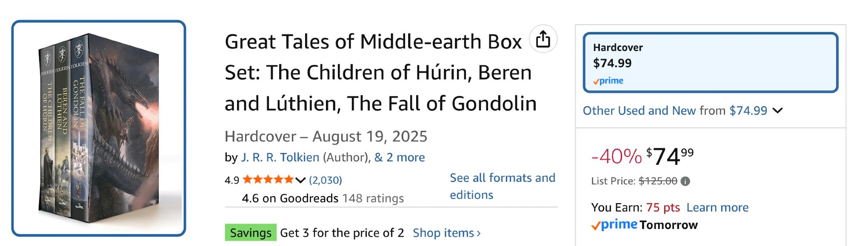The width and height of the screenshot is (851, 246).
Task: Click Learn more about earning points
Action: pos(717,207)
